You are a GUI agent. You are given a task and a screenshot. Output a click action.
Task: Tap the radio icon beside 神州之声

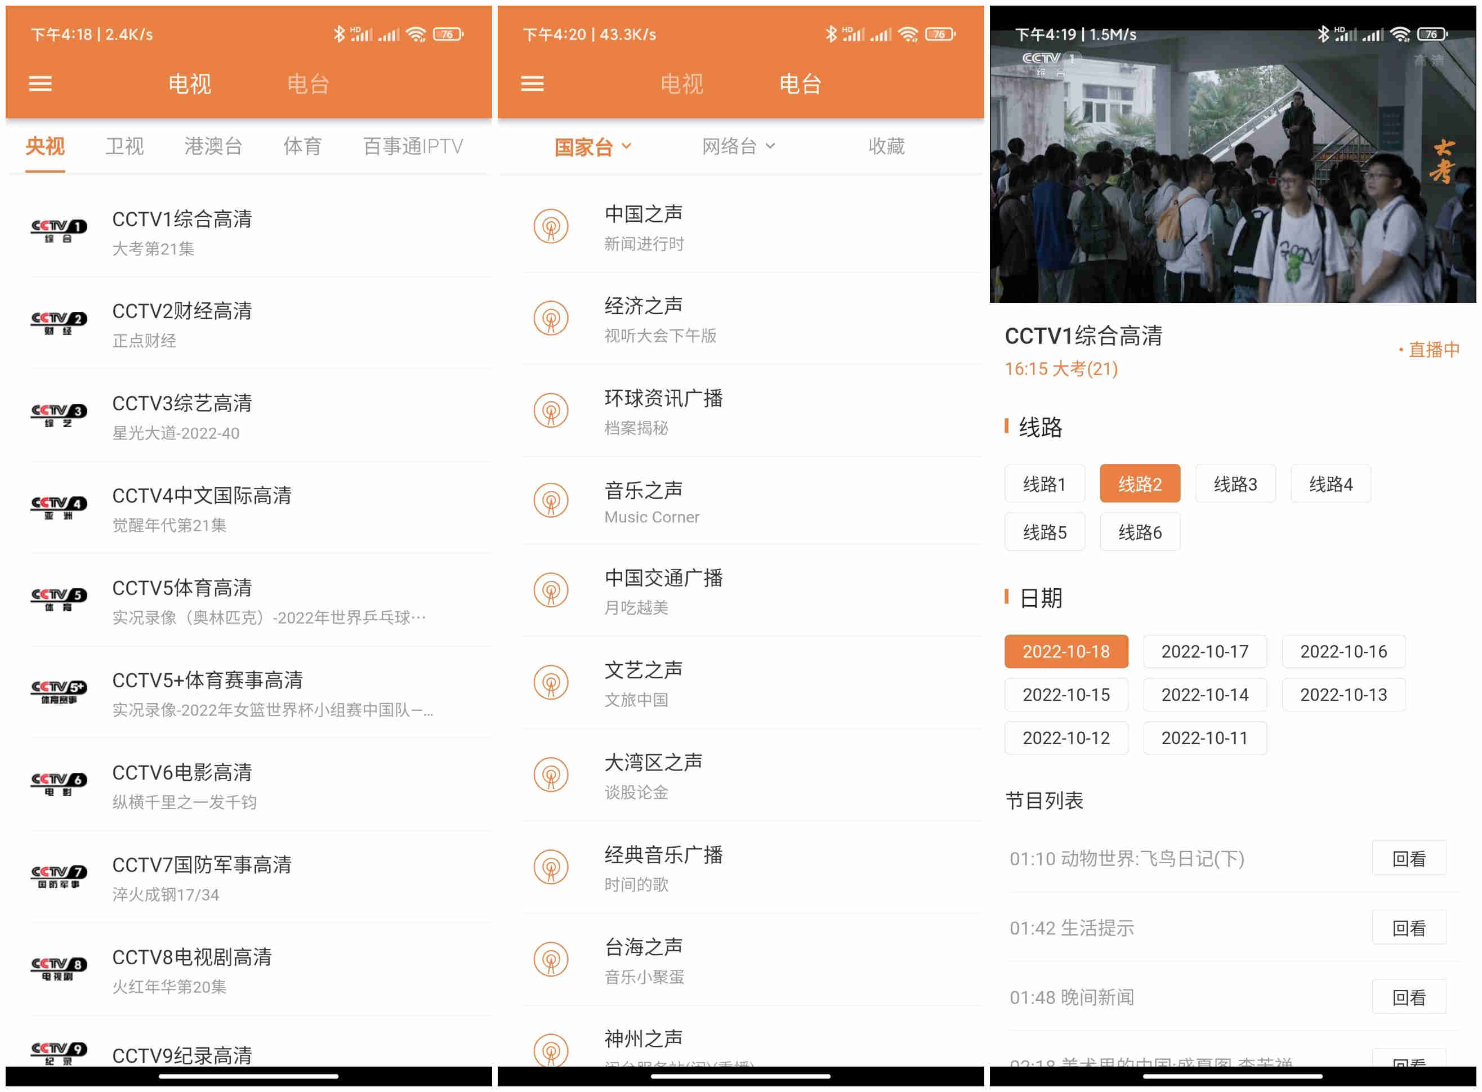(551, 1050)
